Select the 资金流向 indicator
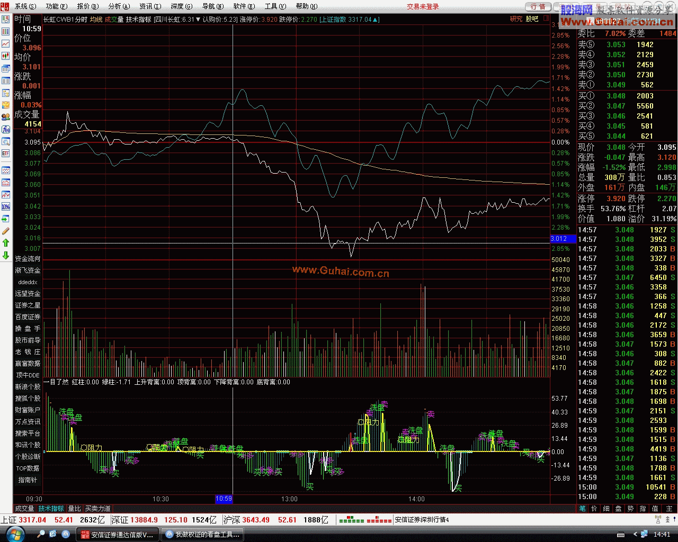Screen dimensions: 678x542 coord(28,259)
